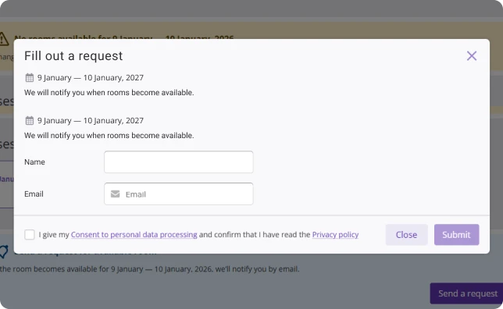Viewport: 503px width, 309px height.
Task: Click the Name field label
Action: [34, 162]
